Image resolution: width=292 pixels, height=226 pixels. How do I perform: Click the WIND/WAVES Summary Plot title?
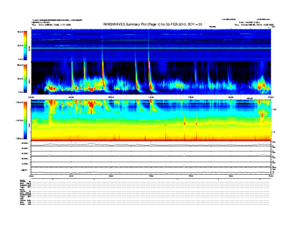(x=153, y=24)
